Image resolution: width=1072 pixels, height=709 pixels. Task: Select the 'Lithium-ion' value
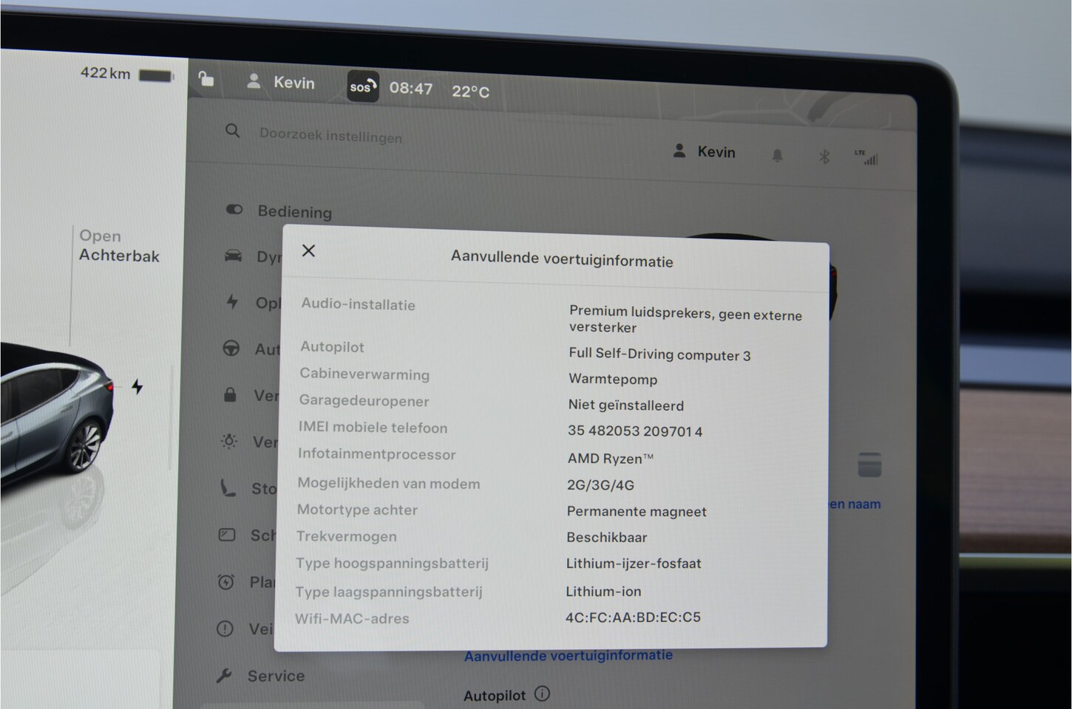pyautogui.click(x=603, y=591)
